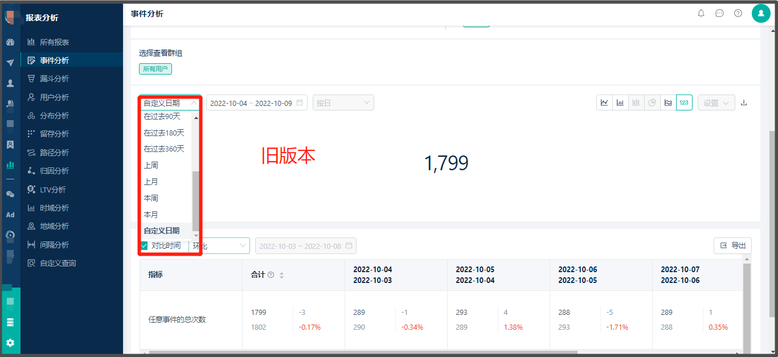Open 地域分析 in the sidebar
Viewport: 778px width, 357px height.
coord(71,226)
